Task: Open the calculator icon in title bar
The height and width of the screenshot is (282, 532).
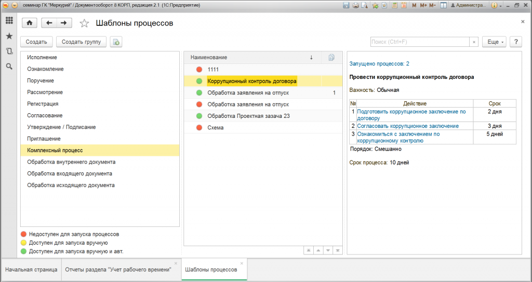Action: click(x=395, y=5)
